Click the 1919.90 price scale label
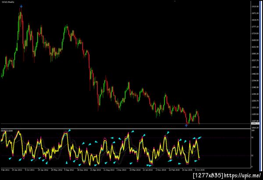 [255, 7]
